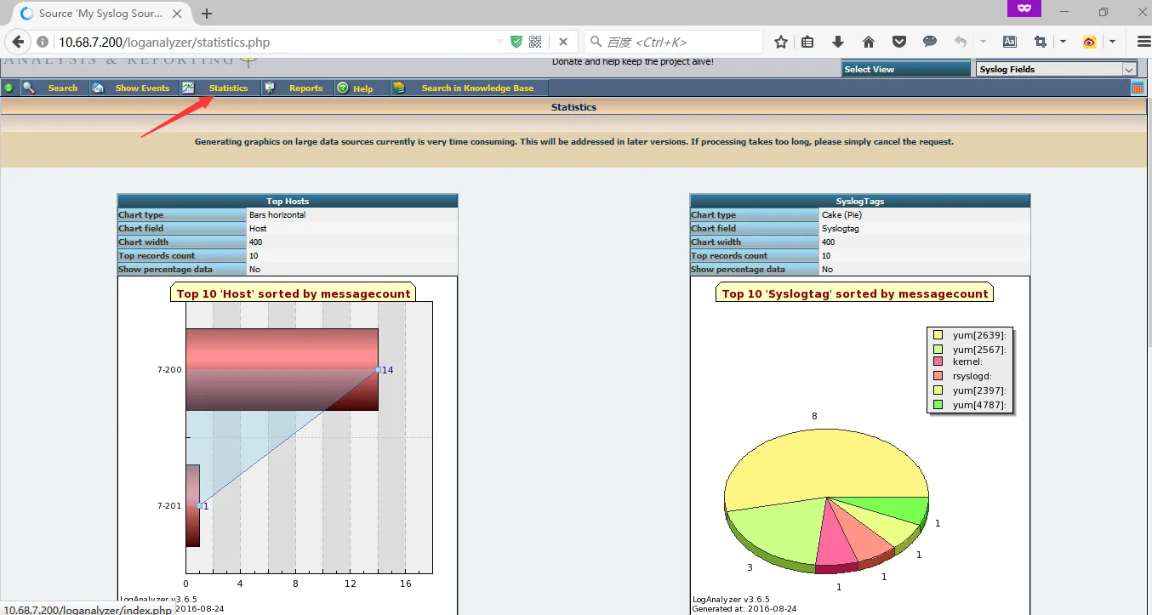Open the browser hamburger menu

pos(1143,42)
